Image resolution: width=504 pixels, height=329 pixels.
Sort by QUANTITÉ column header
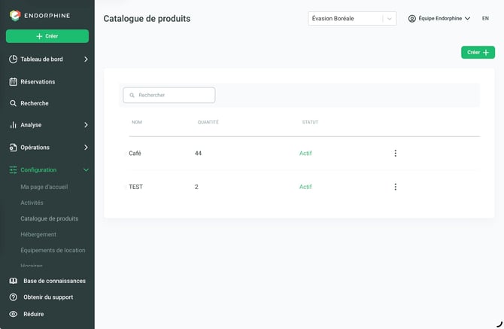208,122
